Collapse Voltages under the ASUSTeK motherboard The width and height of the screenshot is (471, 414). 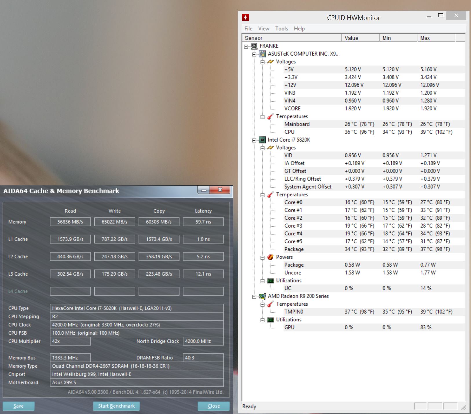pos(262,62)
